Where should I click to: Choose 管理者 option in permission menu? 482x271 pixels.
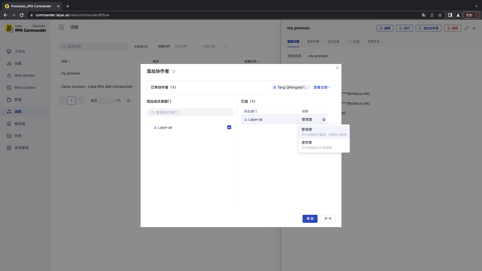[x=324, y=132]
